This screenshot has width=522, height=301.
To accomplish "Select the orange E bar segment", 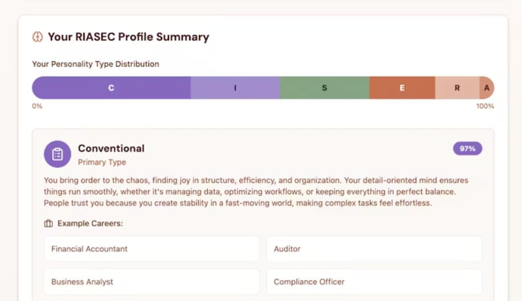I will [x=402, y=88].
